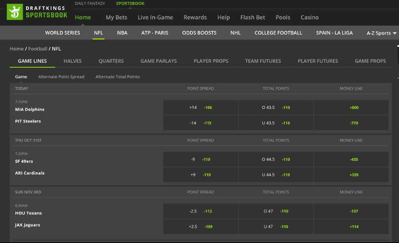Switch to the Game Props tab
Image resolution: width=399 pixels, height=243 pixels.
370,61
